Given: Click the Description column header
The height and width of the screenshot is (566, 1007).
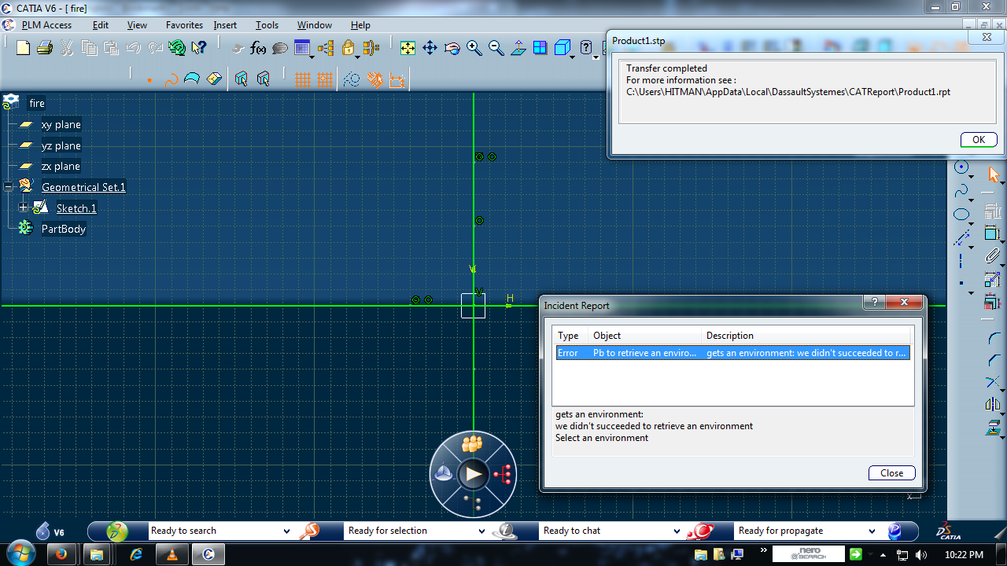Looking at the screenshot, I should (x=806, y=336).
